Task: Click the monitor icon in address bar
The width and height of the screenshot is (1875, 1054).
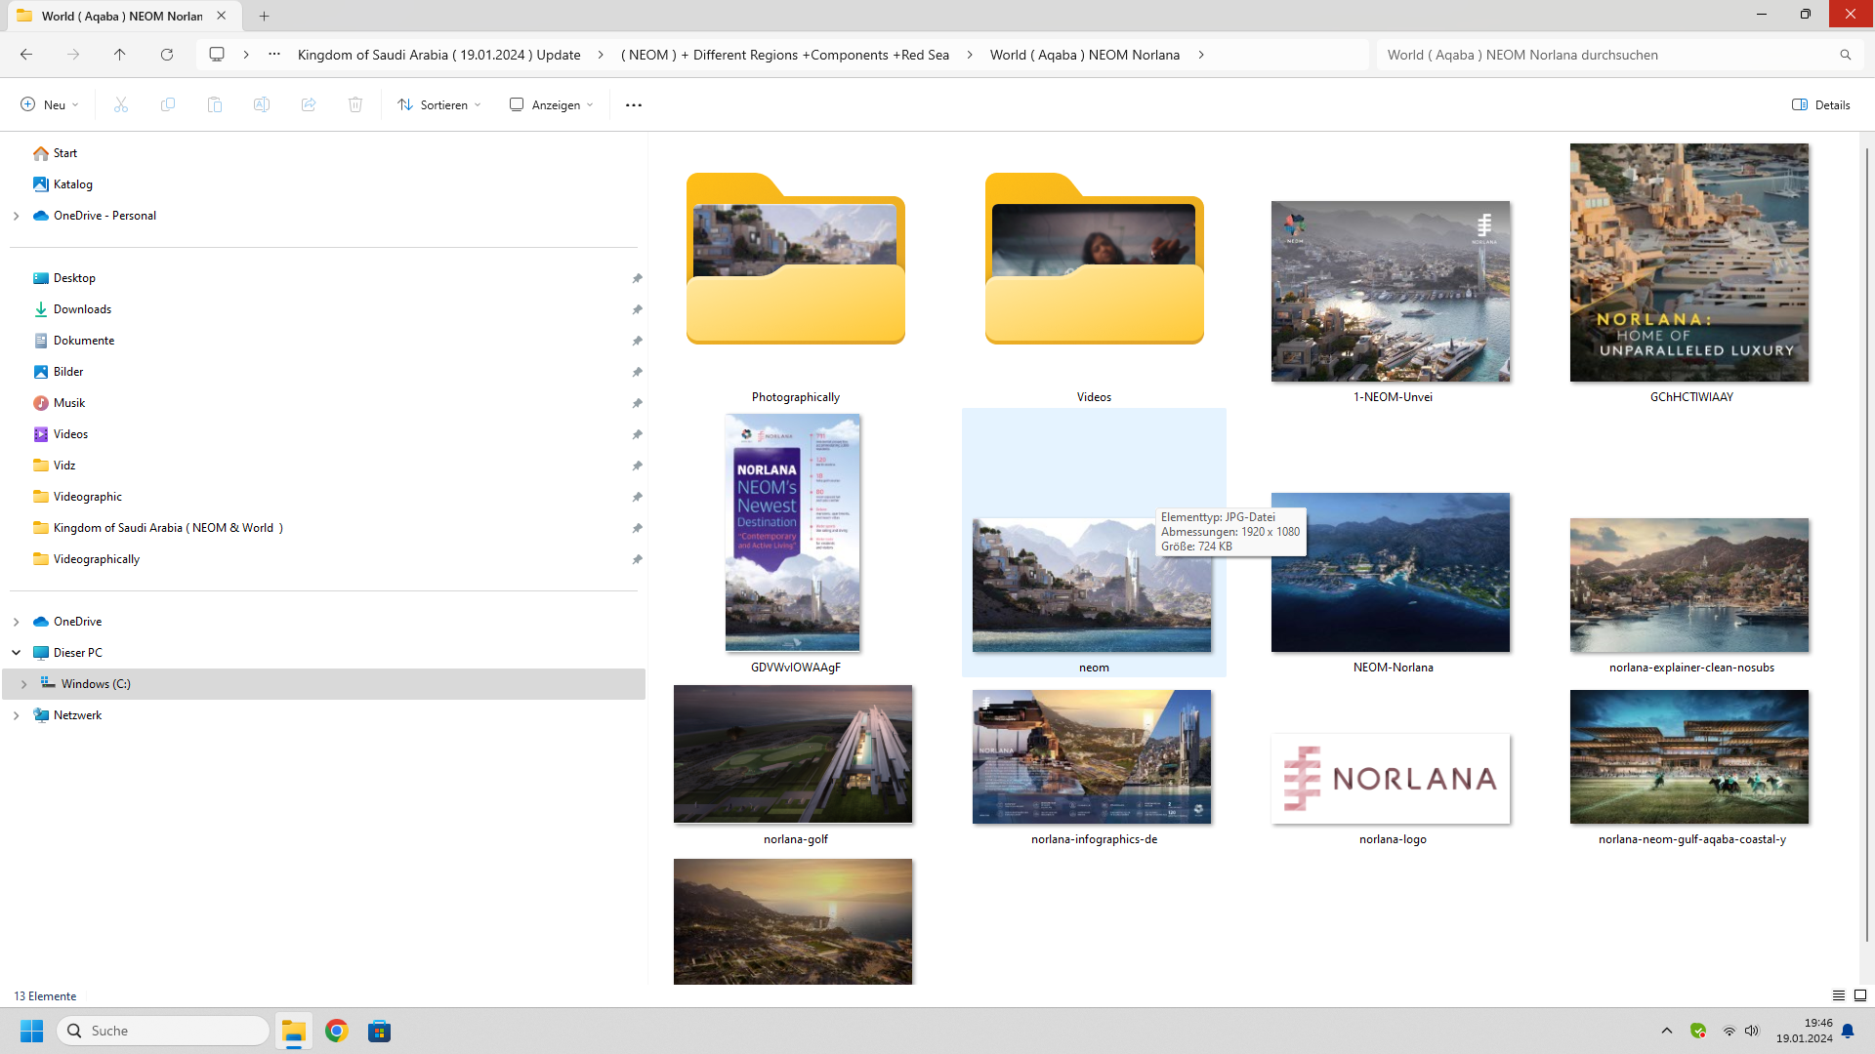Action: click(x=217, y=55)
